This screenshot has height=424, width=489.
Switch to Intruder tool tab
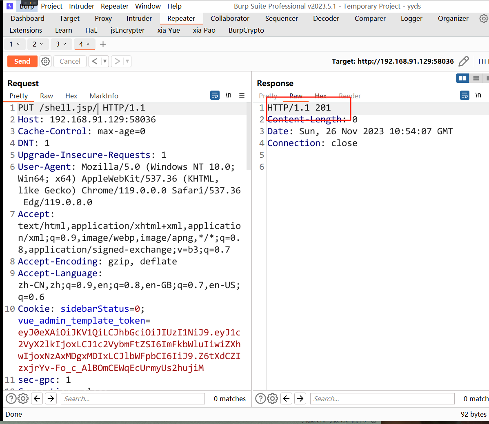(139, 19)
